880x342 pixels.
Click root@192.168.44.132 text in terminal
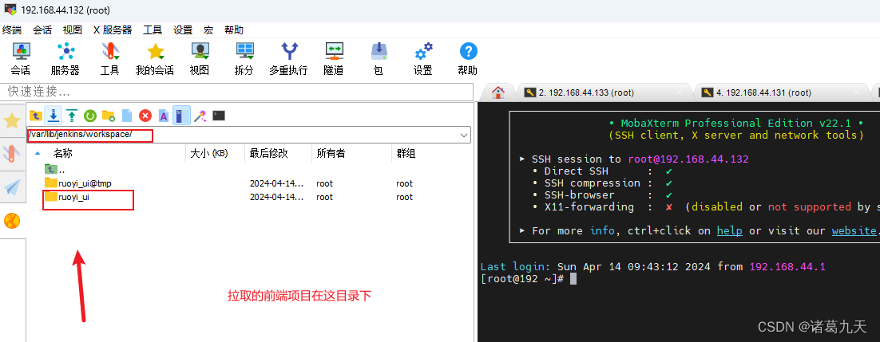point(688,159)
